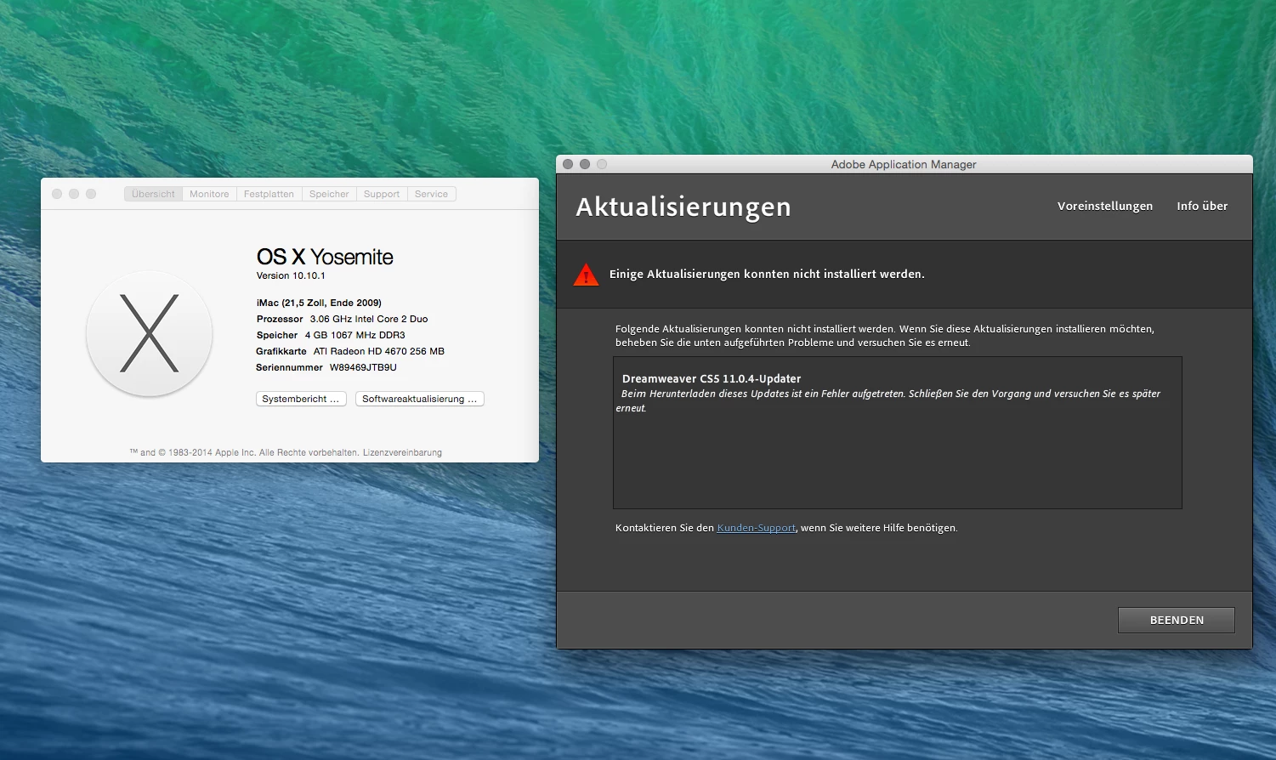This screenshot has width=1276, height=760.
Task: Open the Festplatten tab
Action: 269,194
